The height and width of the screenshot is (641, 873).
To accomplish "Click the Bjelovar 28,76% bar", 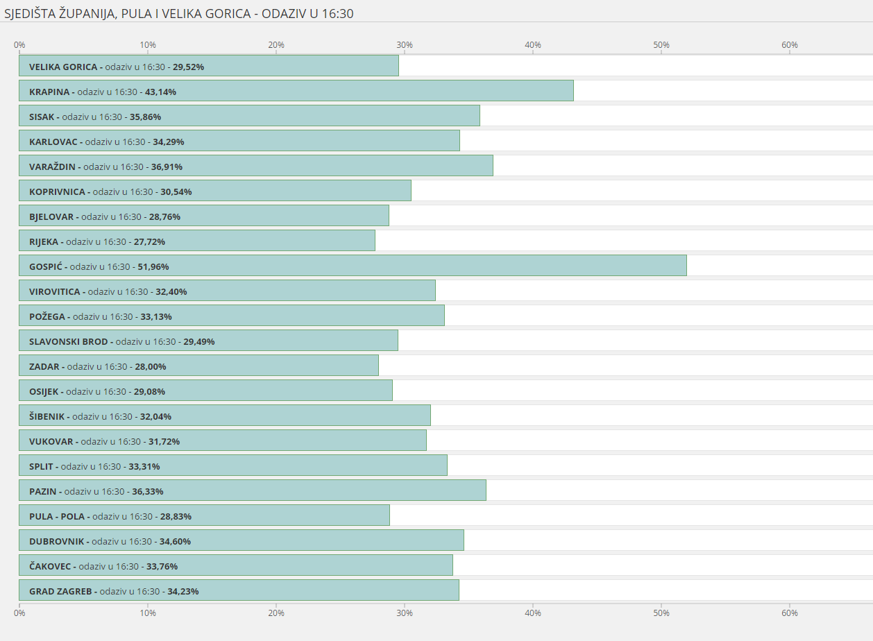I will pos(204,216).
